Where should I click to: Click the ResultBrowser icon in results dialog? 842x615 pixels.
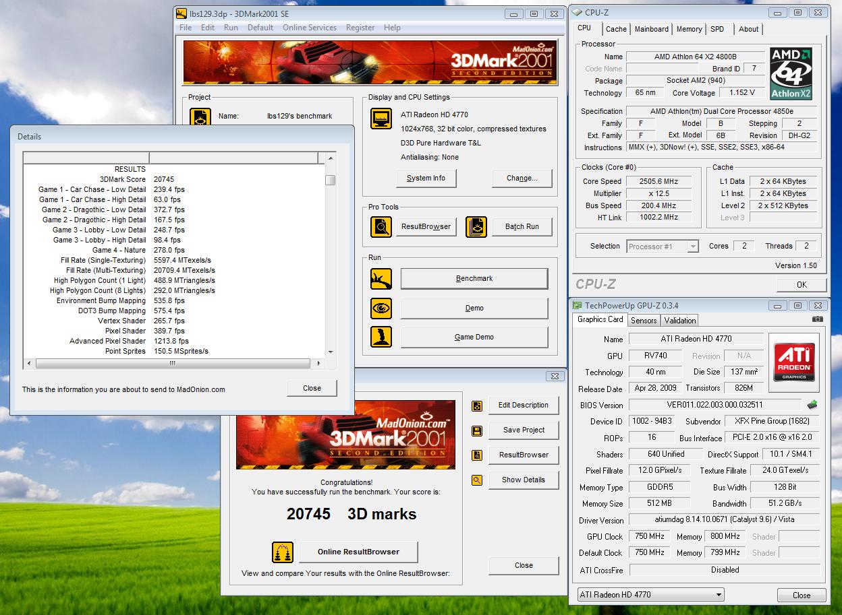click(477, 455)
